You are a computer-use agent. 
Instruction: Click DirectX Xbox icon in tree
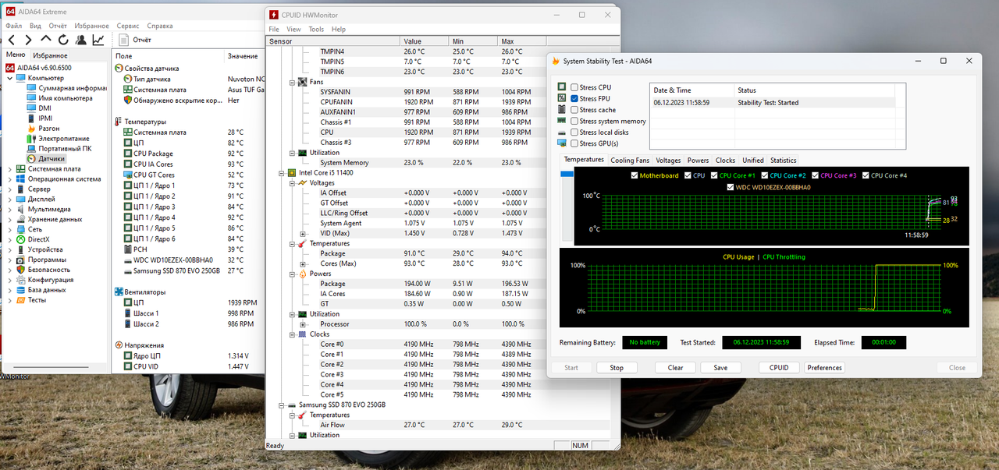click(21, 239)
